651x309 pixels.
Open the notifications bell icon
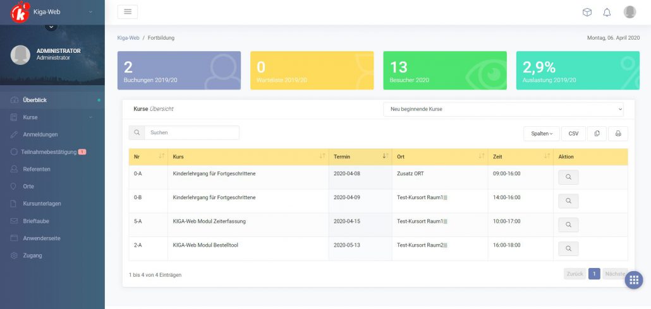tap(607, 12)
